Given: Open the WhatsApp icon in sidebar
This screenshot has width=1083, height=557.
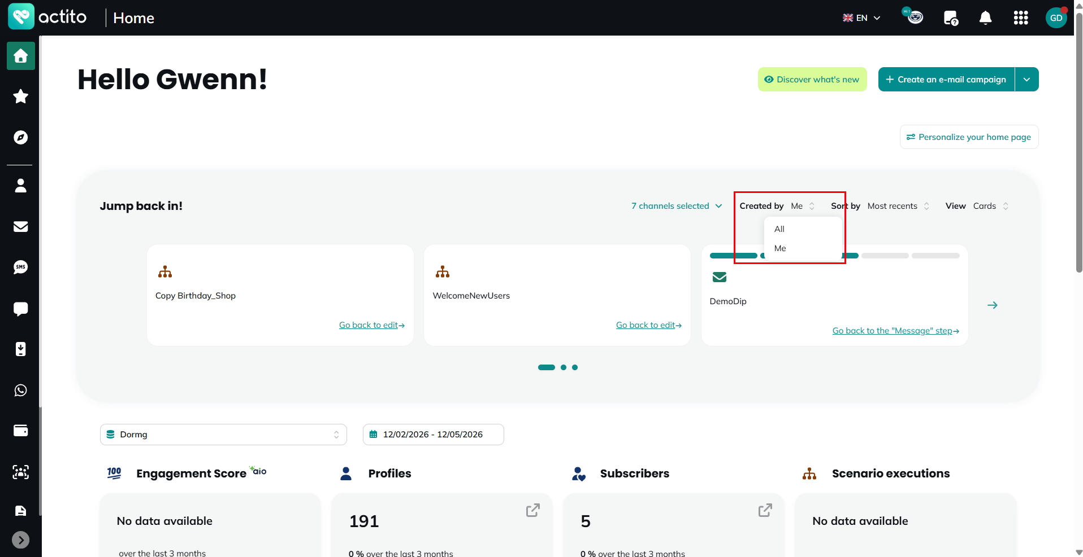Looking at the screenshot, I should pyautogui.click(x=21, y=390).
